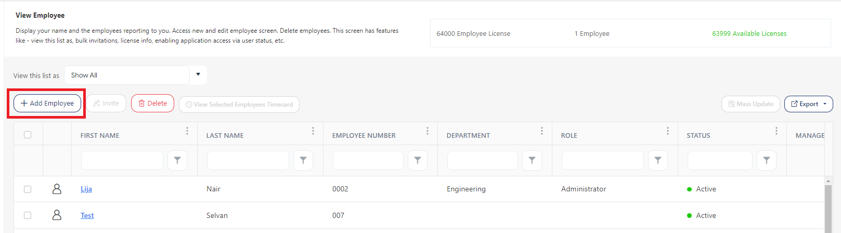Open the Employee Number filter funnel
The width and height of the screenshot is (841, 233).
point(418,161)
